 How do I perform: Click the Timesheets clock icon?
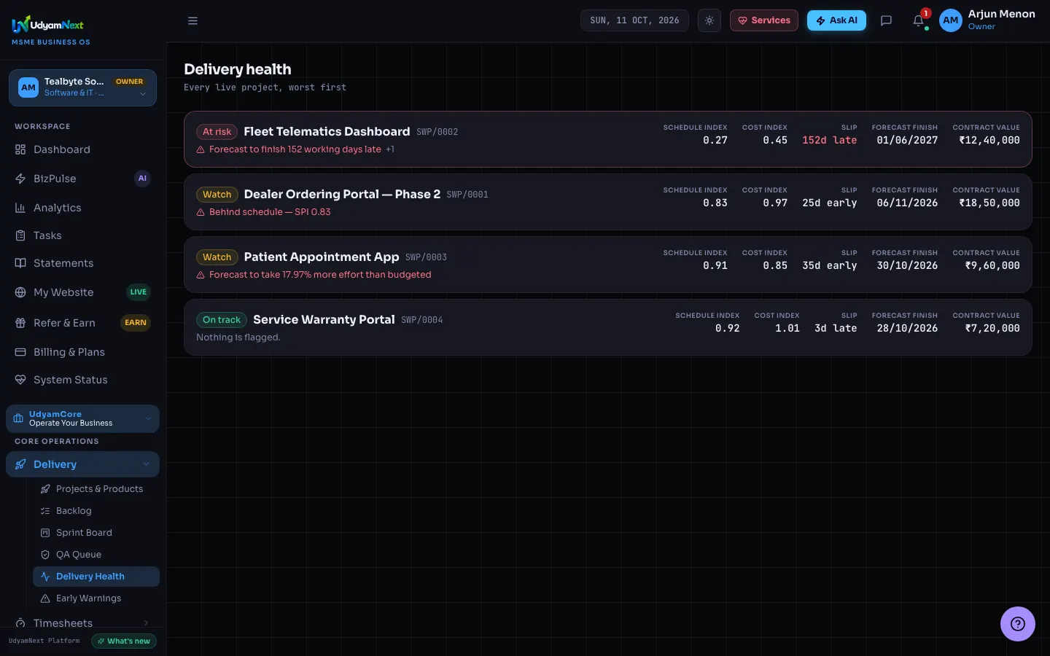pos(20,623)
